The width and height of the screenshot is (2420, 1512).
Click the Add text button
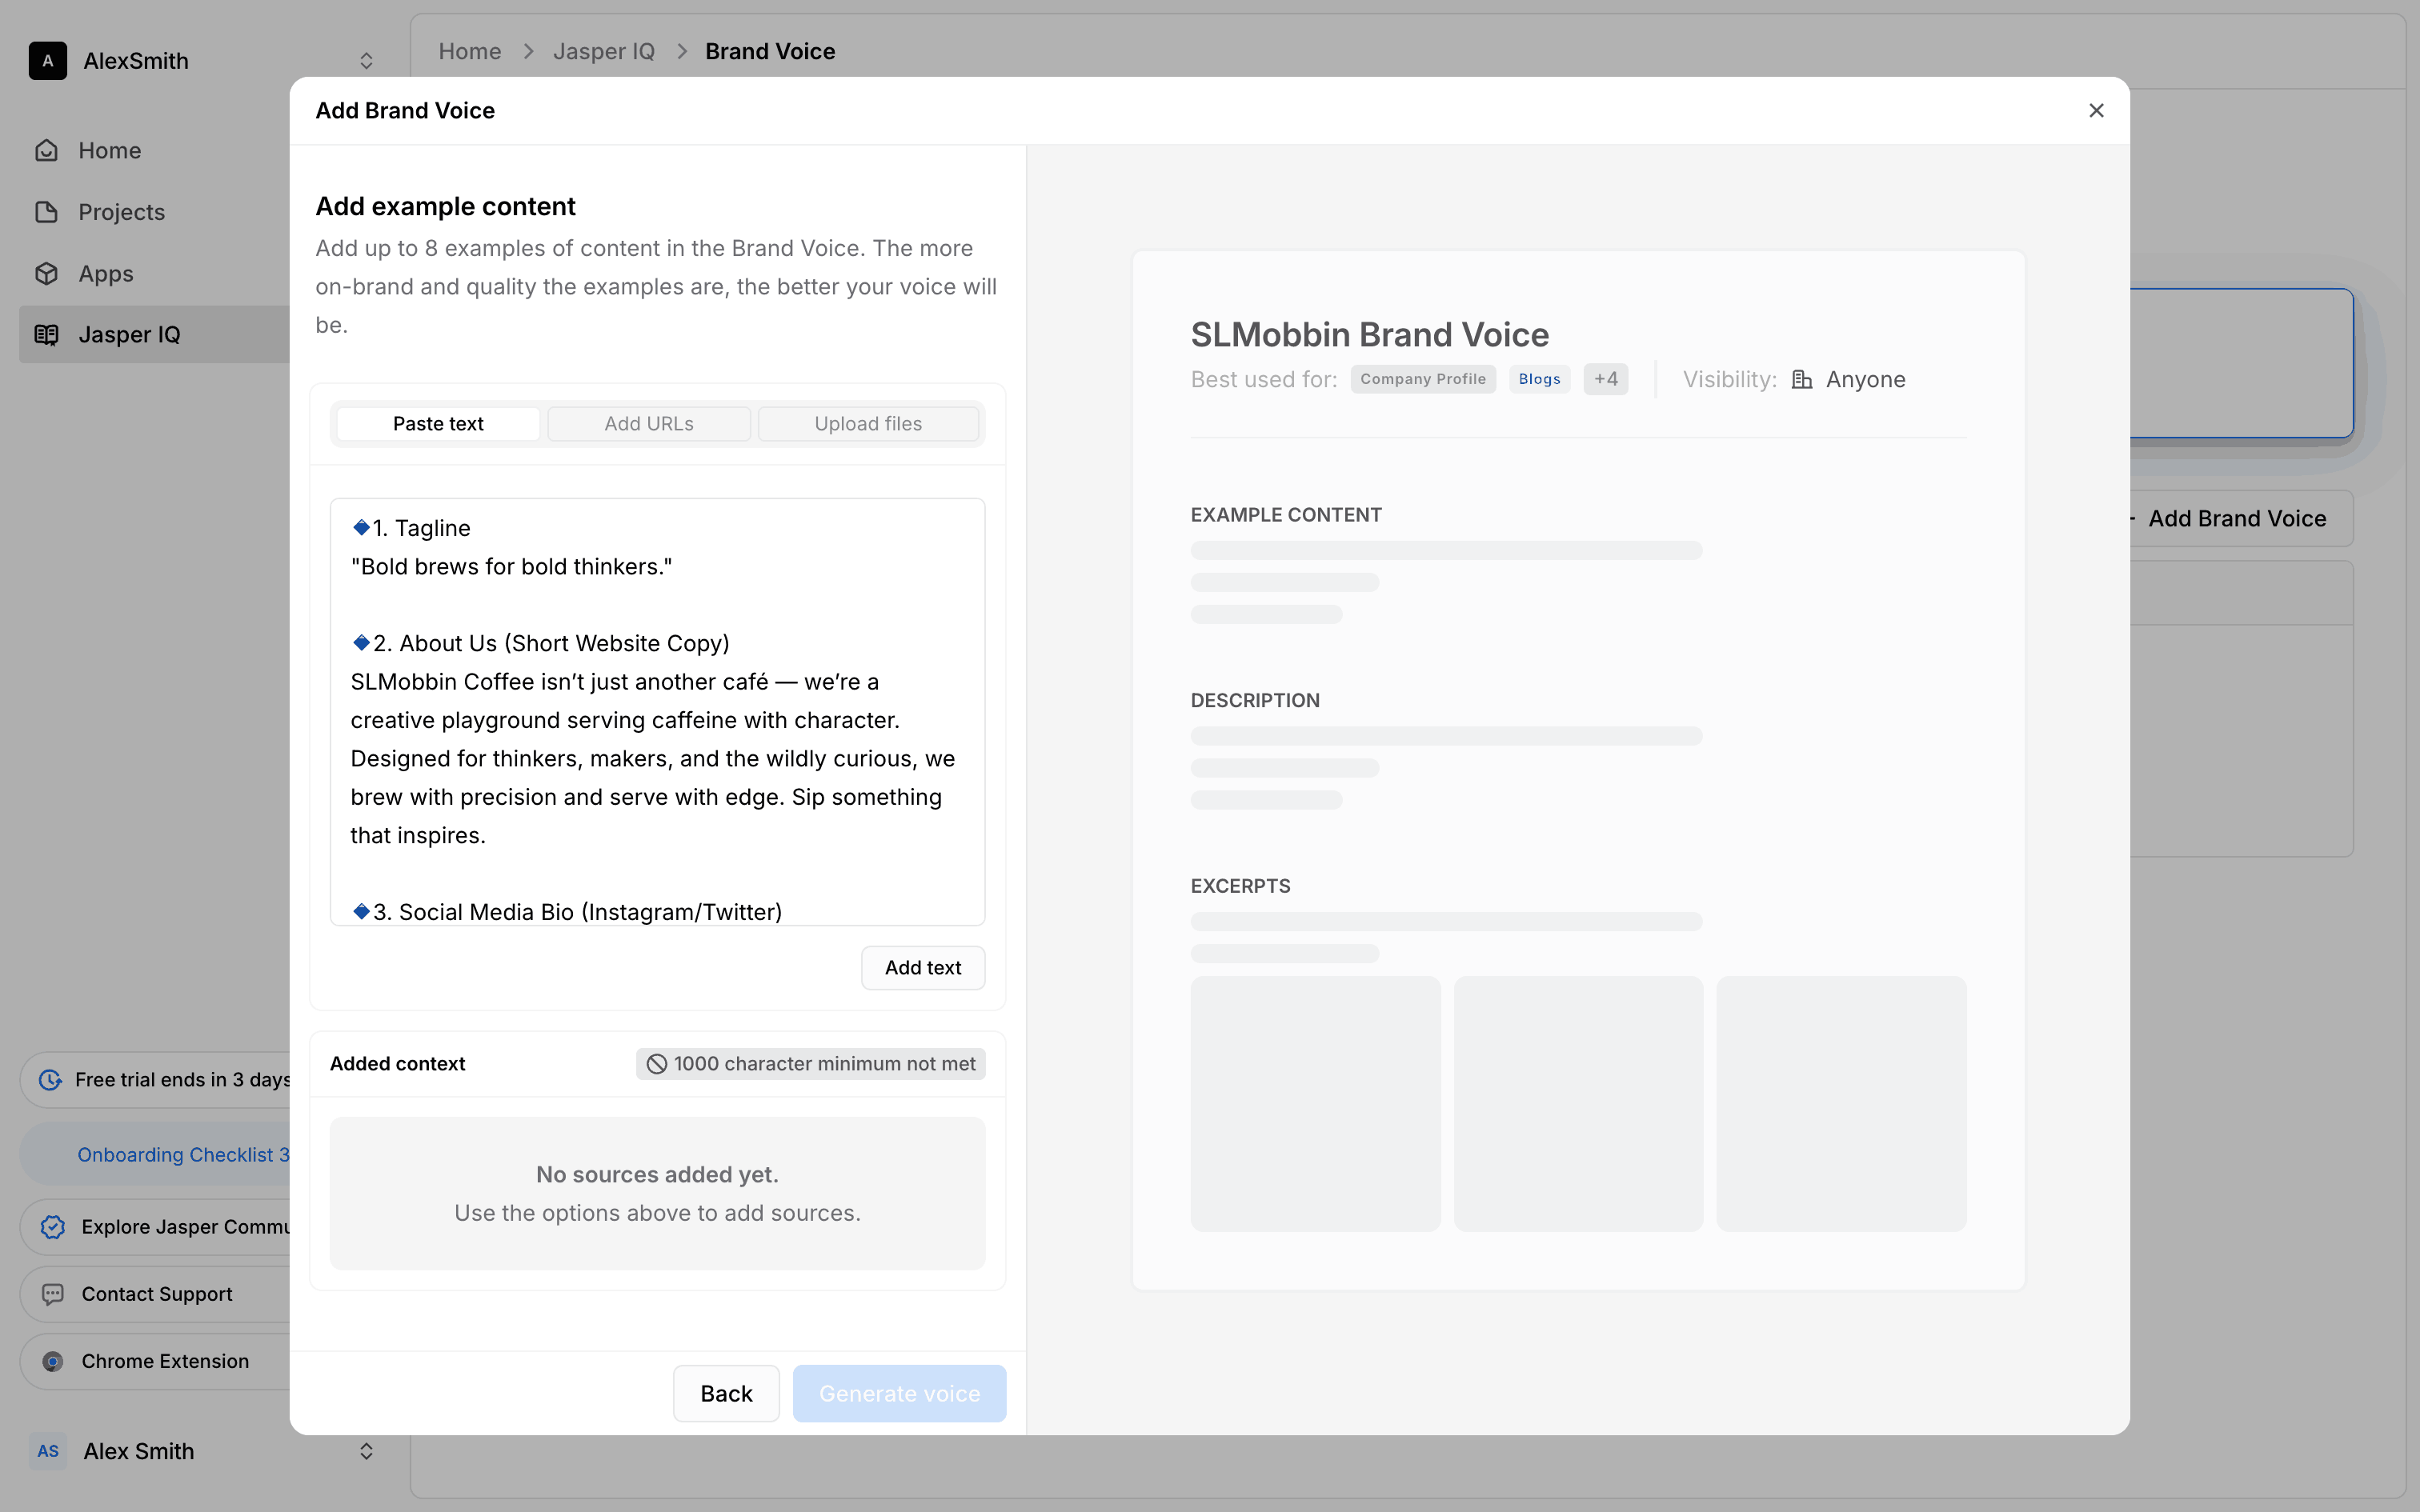click(922, 968)
